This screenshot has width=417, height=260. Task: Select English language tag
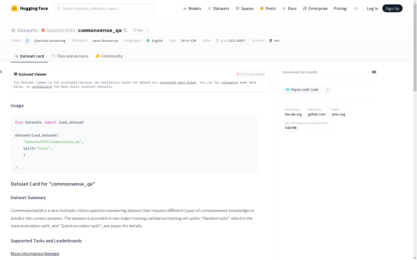coord(155,41)
